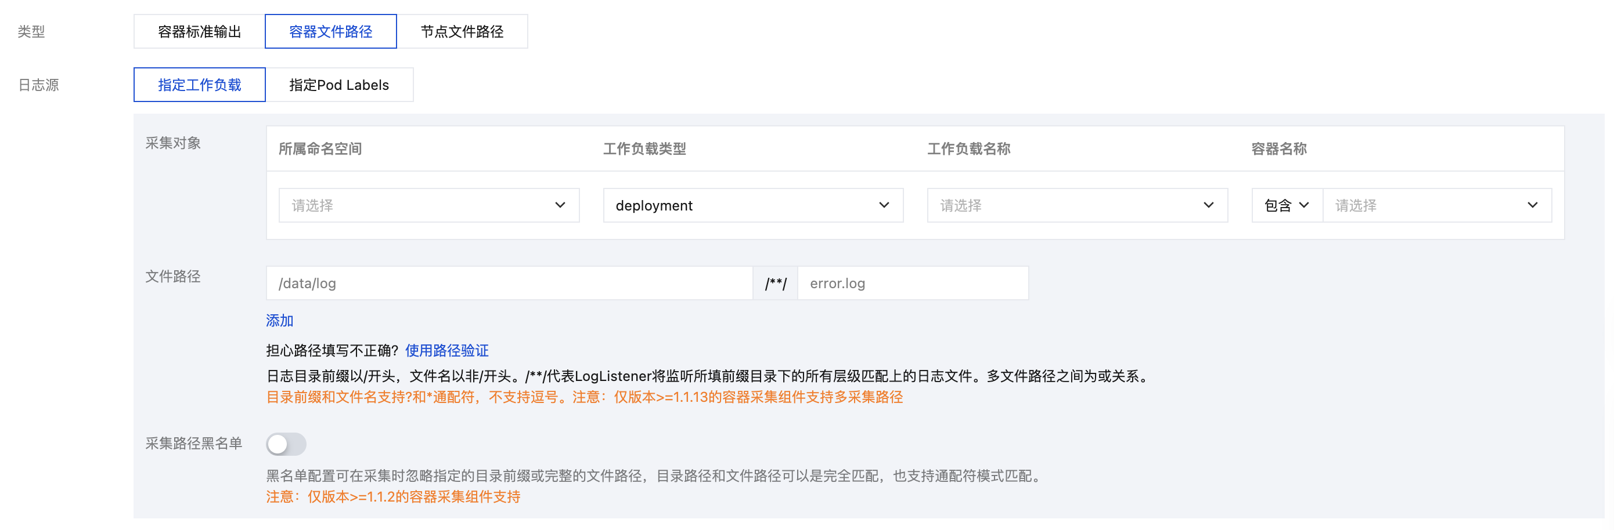Choose 指定Pod Labels as log source

pos(339,85)
